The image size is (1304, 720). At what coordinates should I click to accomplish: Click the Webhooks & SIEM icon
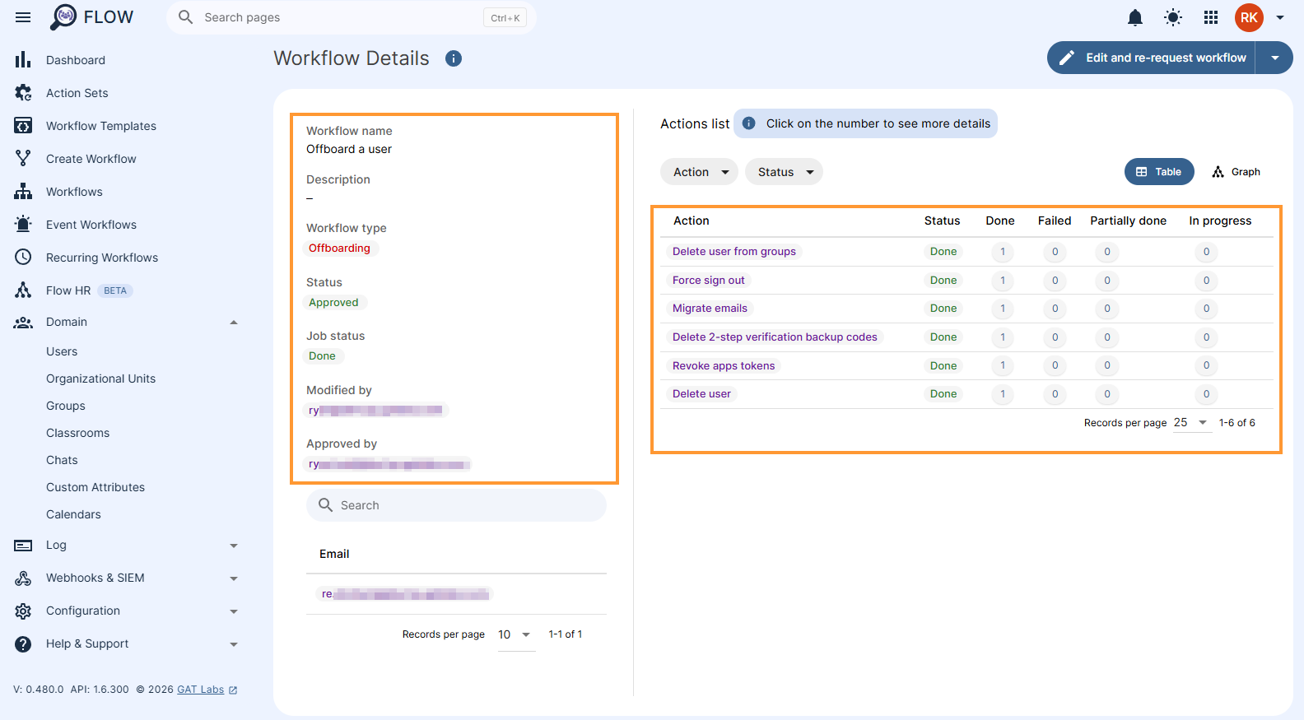(23, 578)
